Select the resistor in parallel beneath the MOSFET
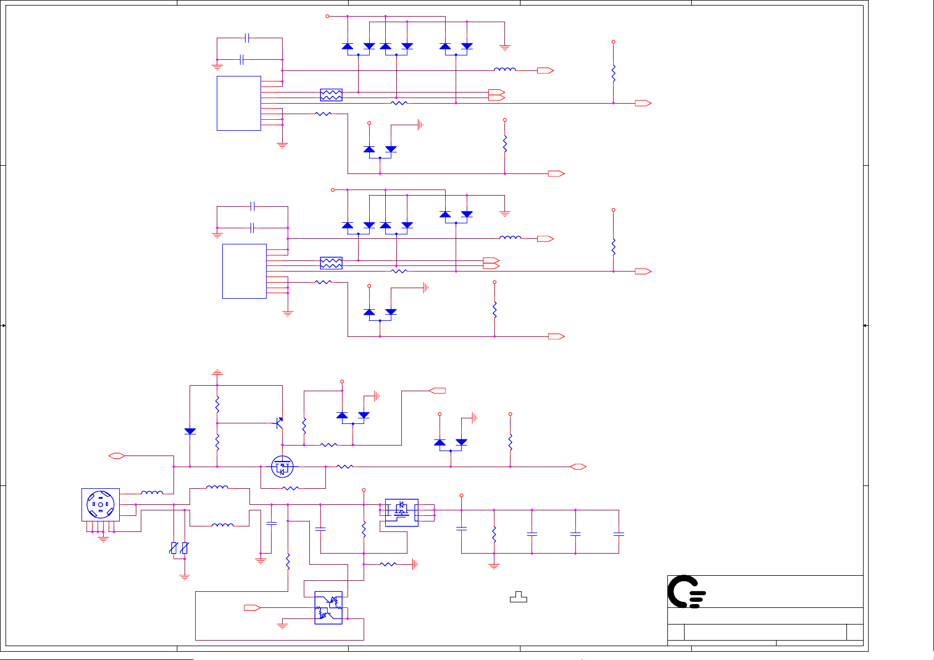Viewport: 934px width, 660px height. pos(290,488)
